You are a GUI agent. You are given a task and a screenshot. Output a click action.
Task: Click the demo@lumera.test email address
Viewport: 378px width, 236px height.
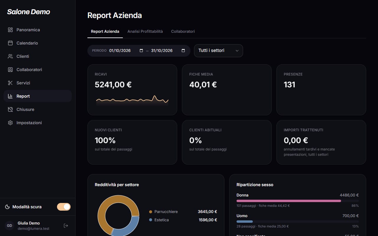pos(33,229)
